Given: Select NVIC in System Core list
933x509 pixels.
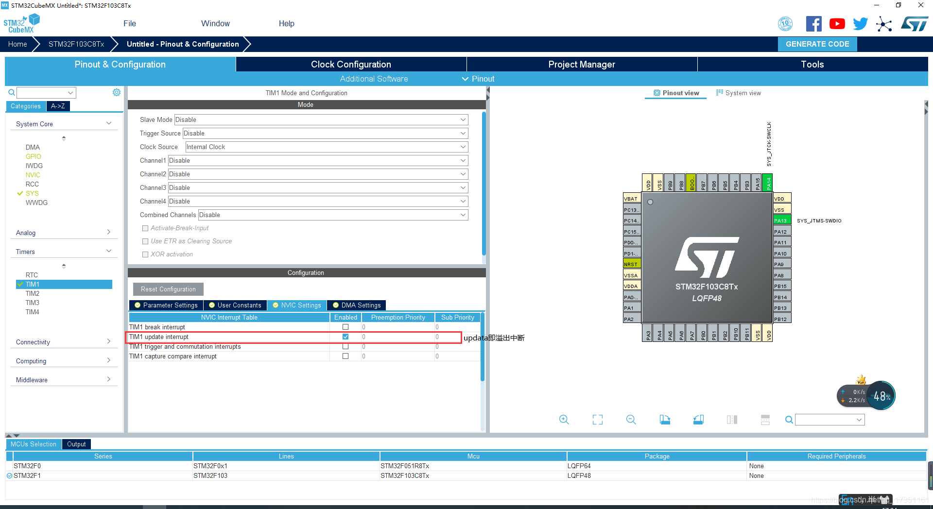Looking at the screenshot, I should (33, 175).
